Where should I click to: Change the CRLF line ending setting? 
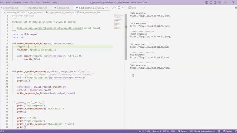point(173,132)
